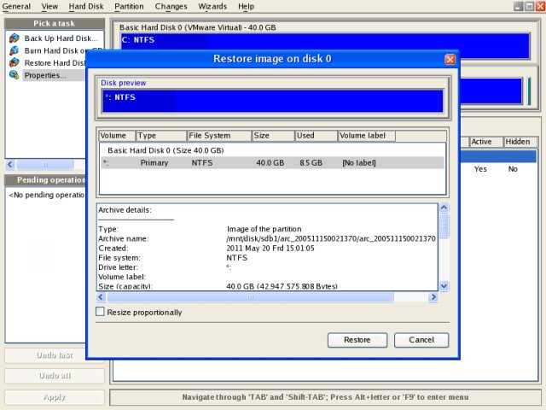Open the Wizards menu

coord(212,6)
